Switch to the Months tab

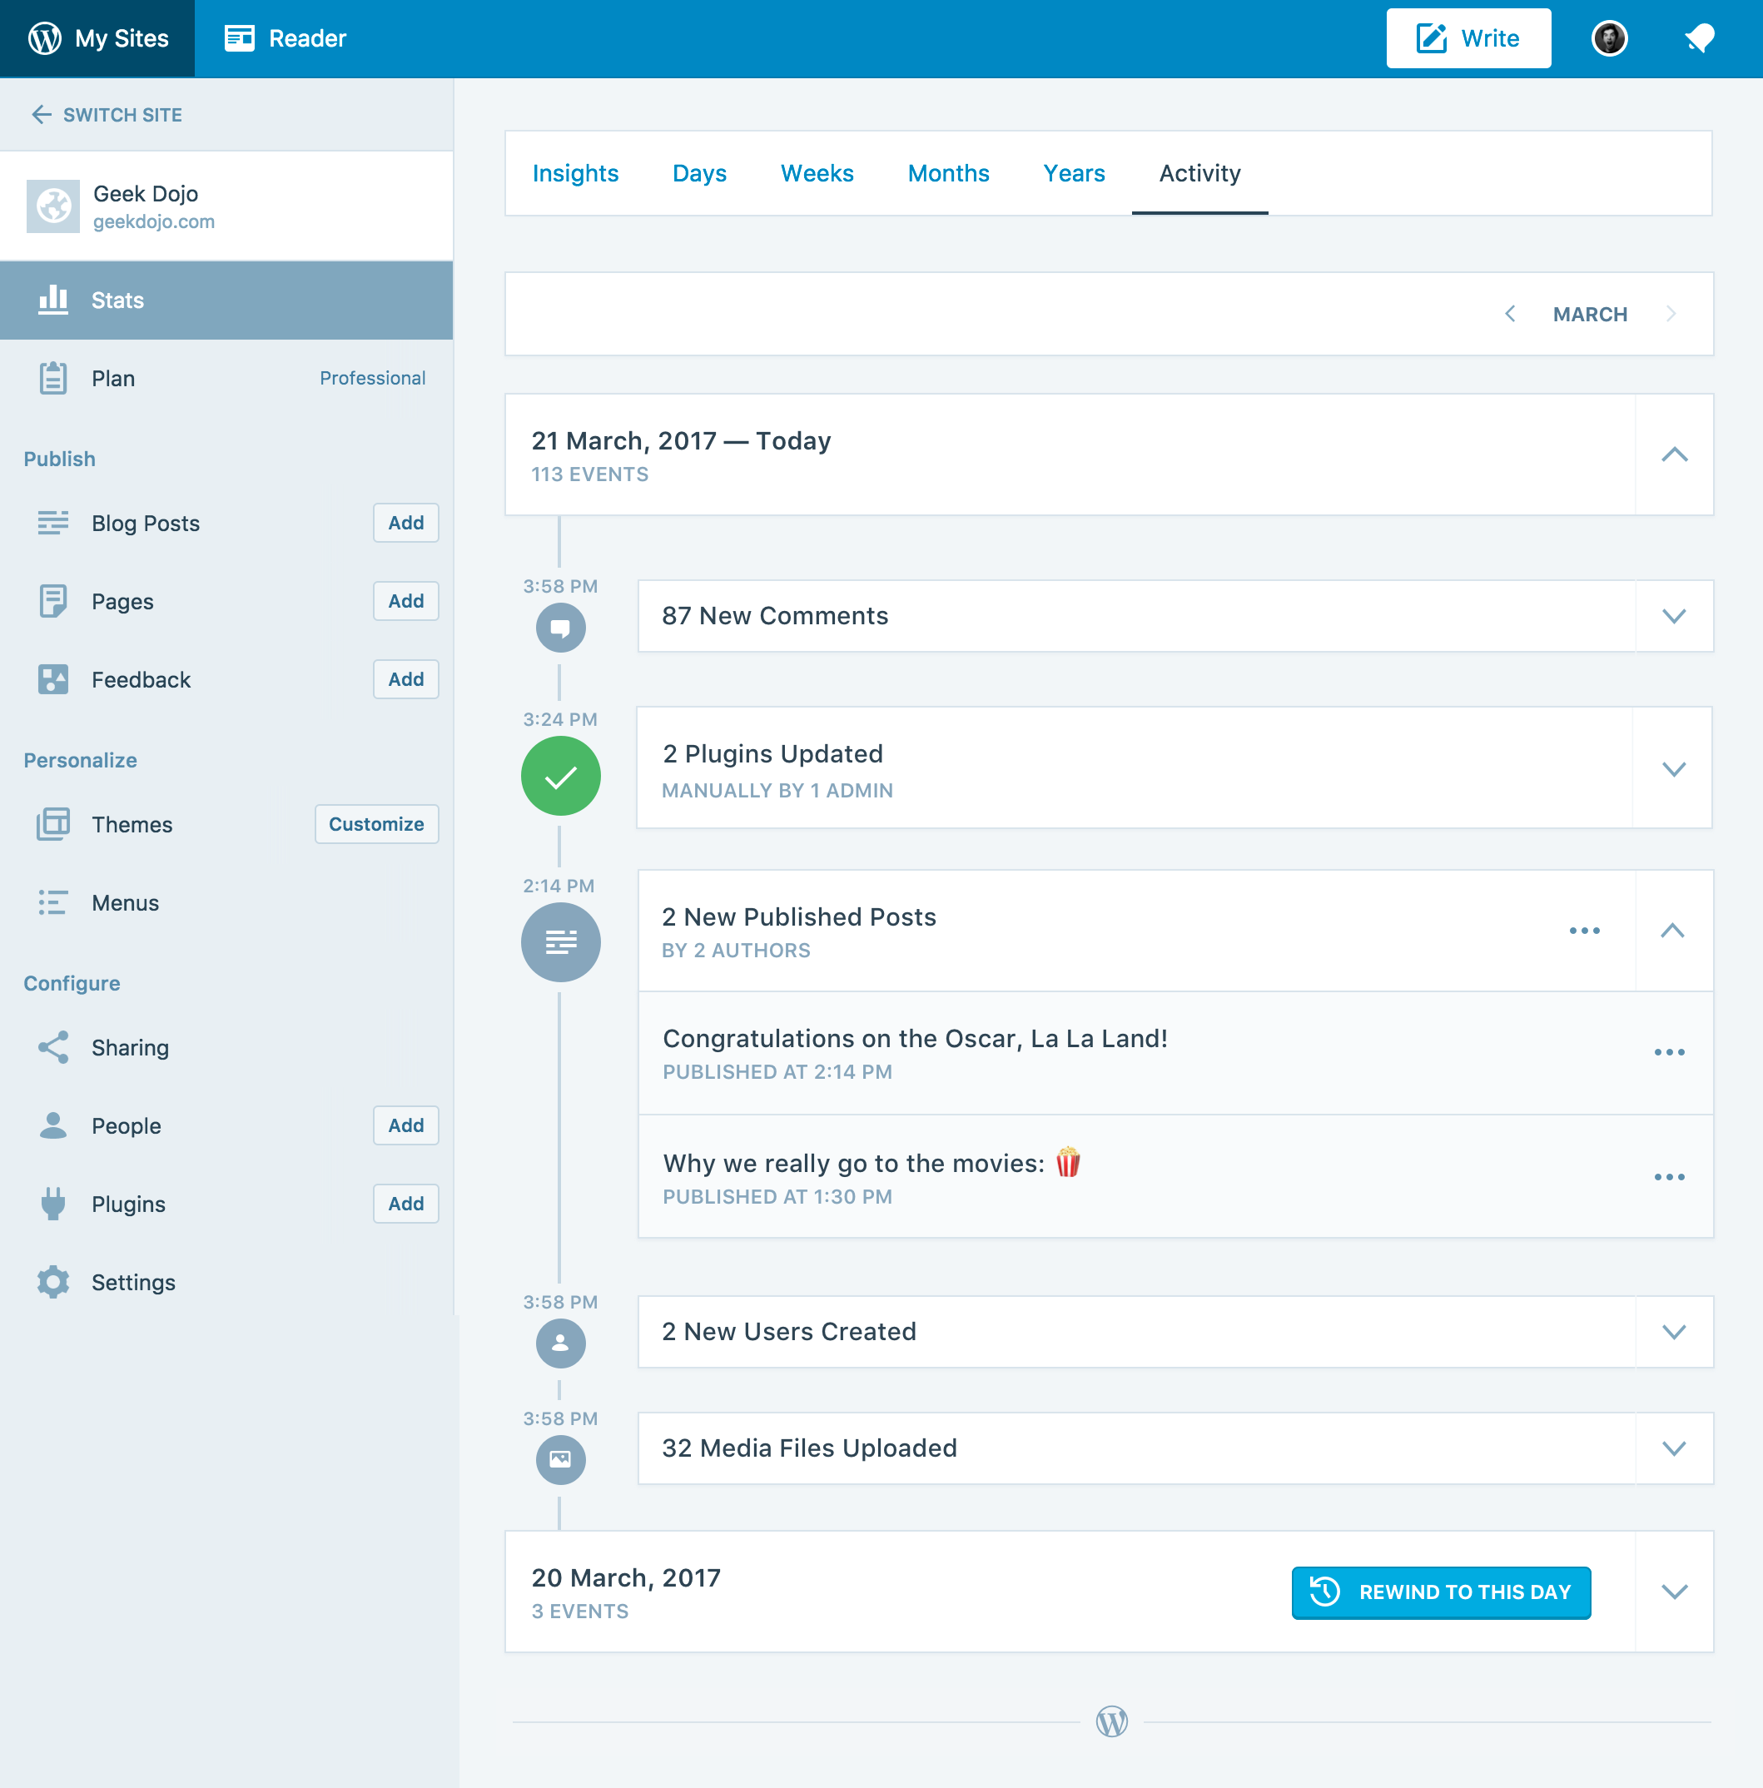[x=947, y=173]
